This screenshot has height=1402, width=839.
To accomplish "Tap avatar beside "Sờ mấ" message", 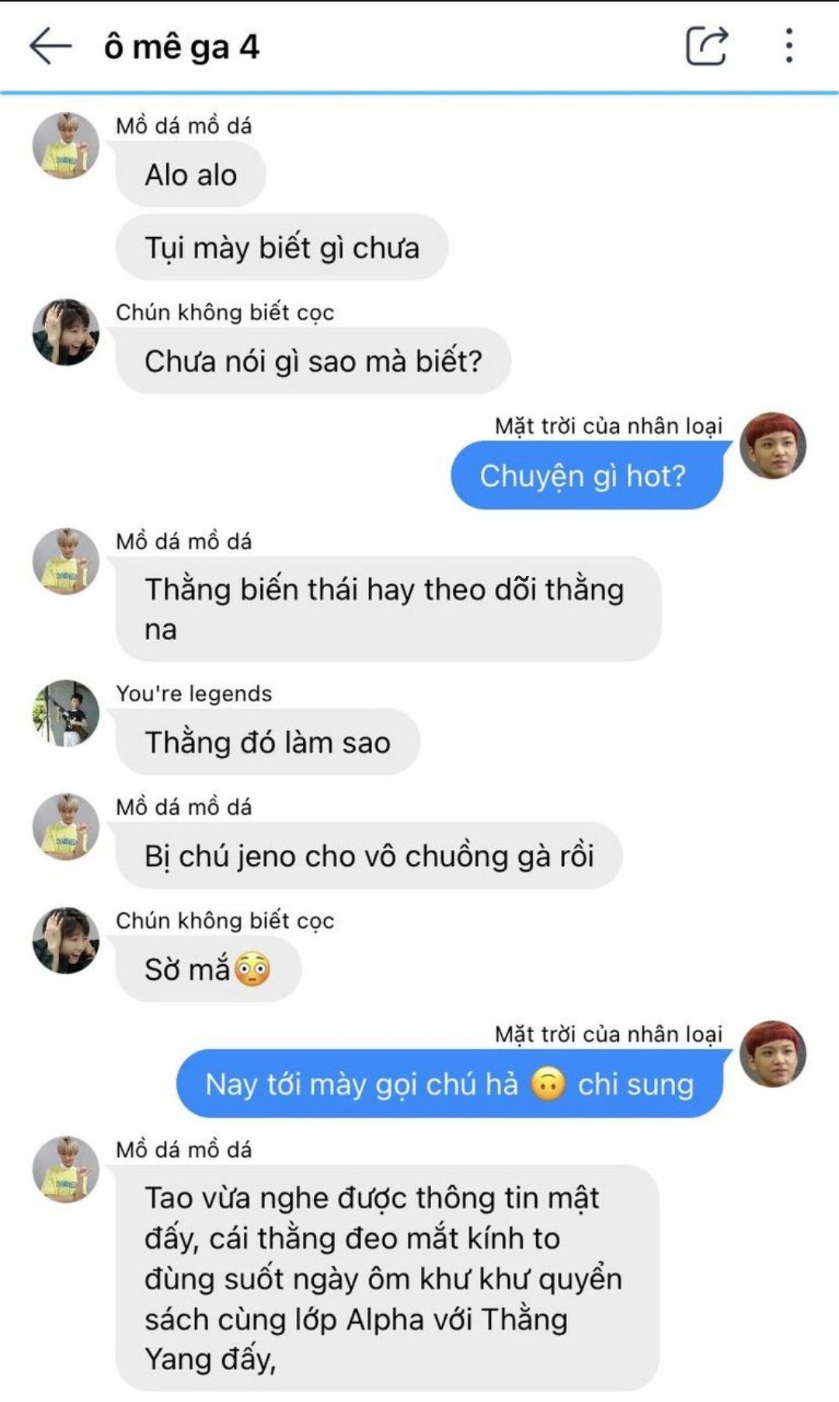I will coord(66,940).
